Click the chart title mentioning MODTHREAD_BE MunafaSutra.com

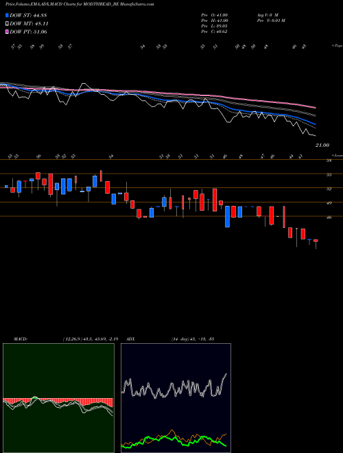click(80, 4)
